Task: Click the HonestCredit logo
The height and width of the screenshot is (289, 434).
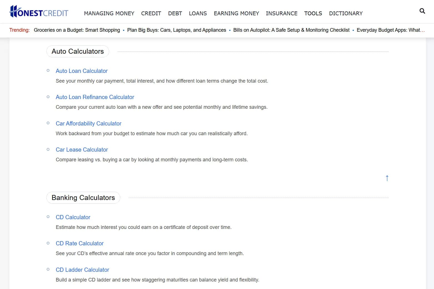Action: point(39,12)
